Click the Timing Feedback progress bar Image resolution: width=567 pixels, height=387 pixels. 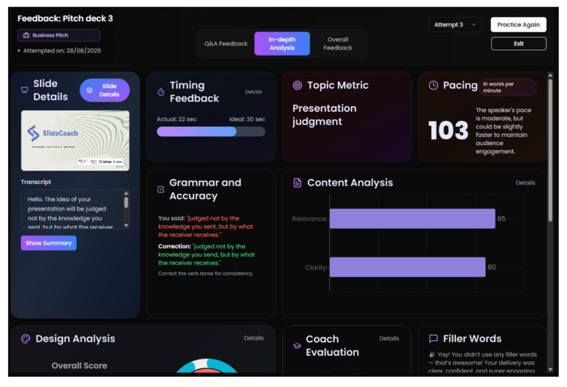(x=211, y=132)
